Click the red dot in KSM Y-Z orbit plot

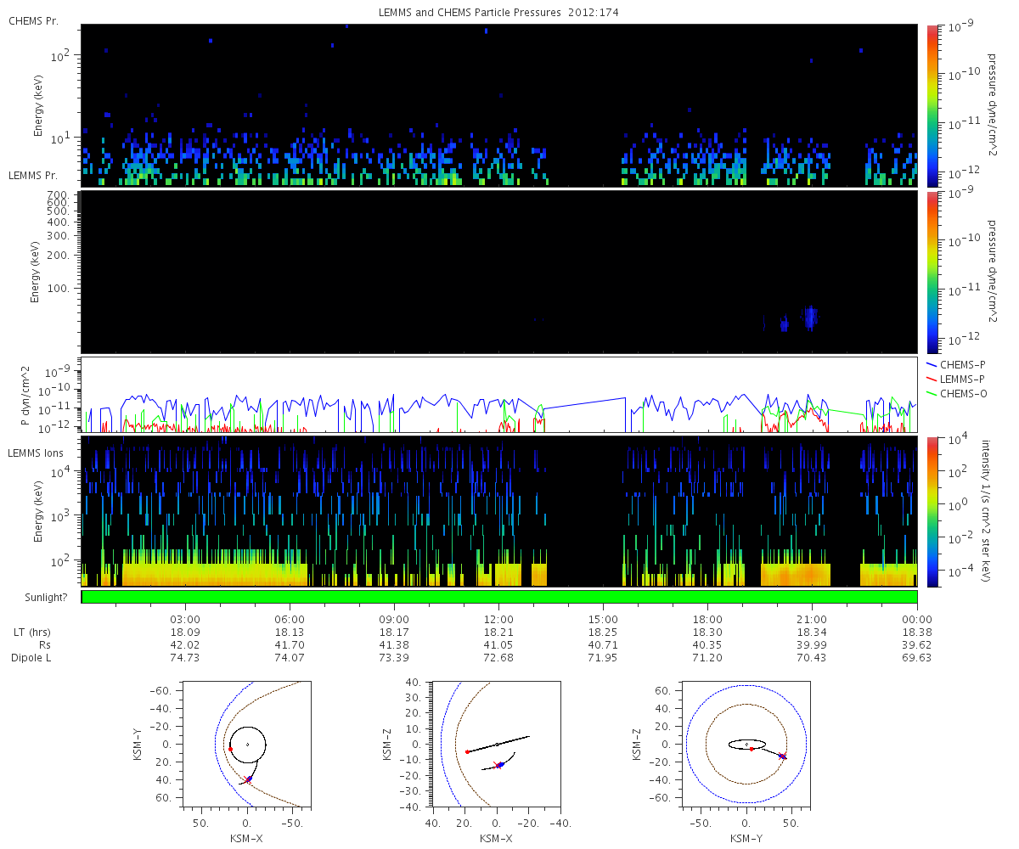tap(752, 749)
